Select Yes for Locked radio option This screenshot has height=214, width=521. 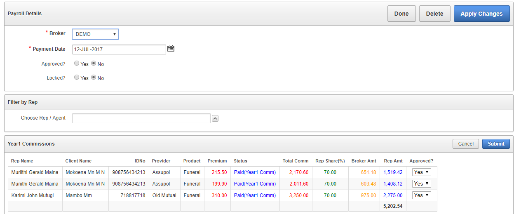(77, 78)
